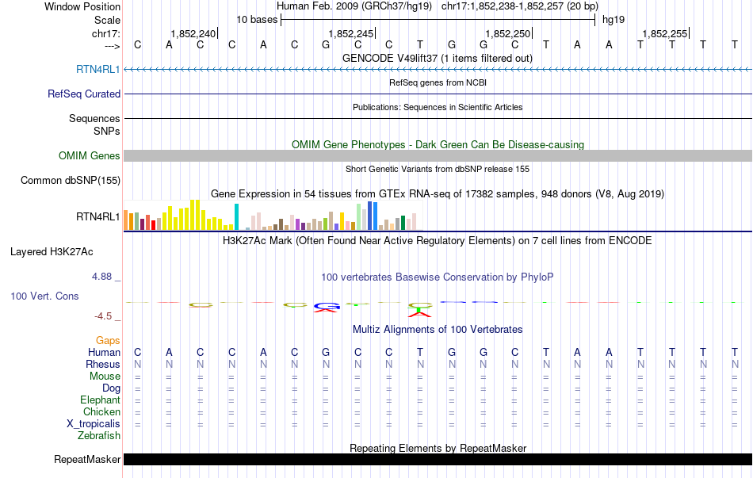Open RefSeq Curated track settings label
This screenshot has width=753, height=478.
pyautogui.click(x=84, y=94)
